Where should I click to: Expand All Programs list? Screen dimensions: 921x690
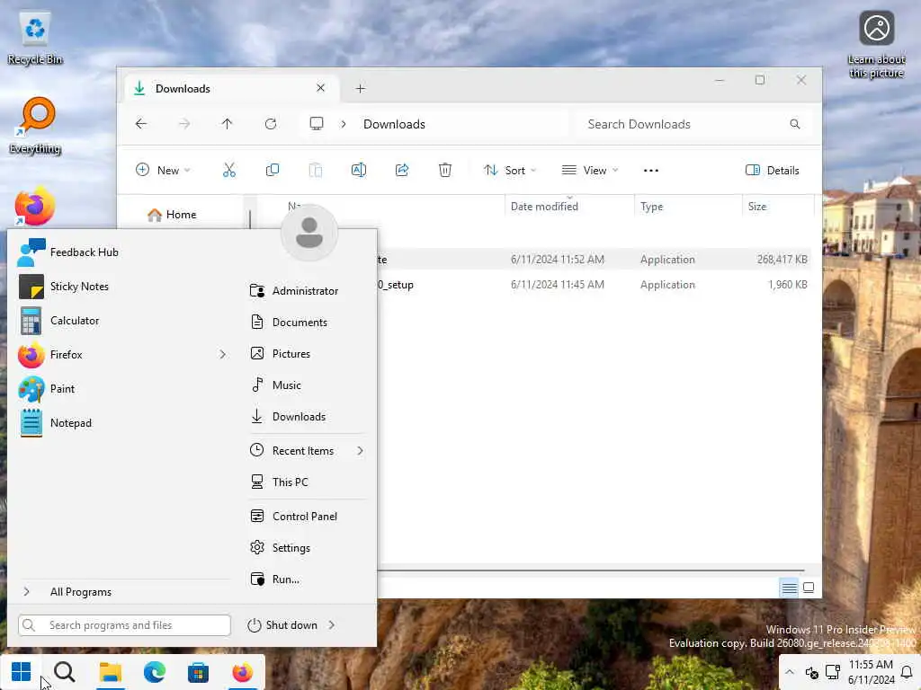click(x=80, y=591)
